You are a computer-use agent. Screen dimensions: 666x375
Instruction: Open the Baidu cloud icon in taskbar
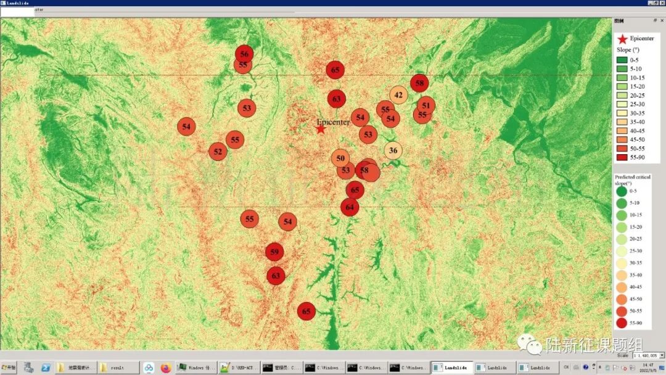[x=149, y=368]
